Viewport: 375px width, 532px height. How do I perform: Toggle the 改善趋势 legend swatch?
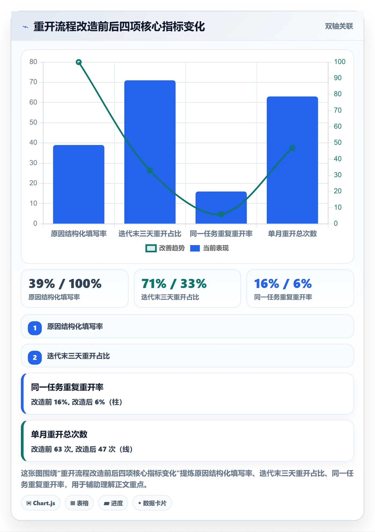pos(151,248)
